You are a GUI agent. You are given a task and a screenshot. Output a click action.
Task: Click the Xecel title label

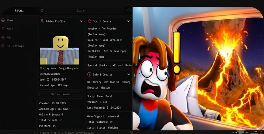19,10
